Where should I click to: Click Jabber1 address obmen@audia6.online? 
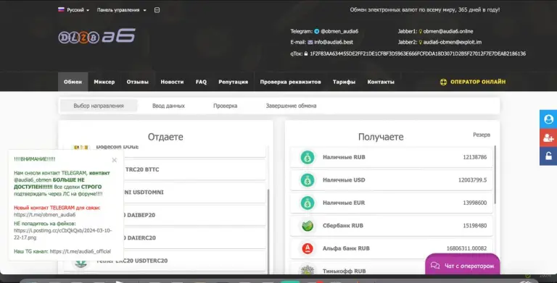click(448, 31)
